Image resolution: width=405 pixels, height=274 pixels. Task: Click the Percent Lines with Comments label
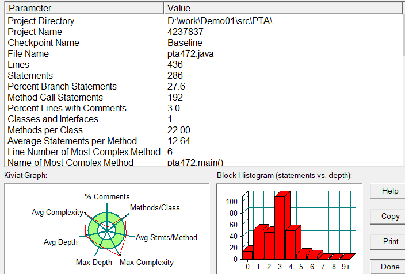click(x=67, y=108)
